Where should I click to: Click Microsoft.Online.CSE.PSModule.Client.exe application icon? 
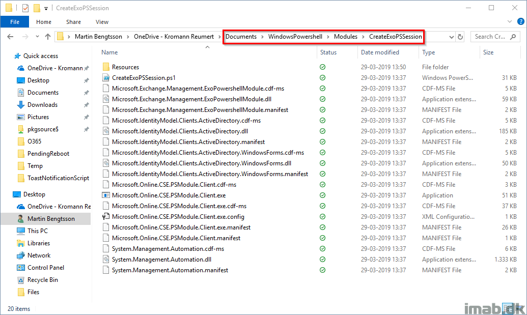[106, 195]
